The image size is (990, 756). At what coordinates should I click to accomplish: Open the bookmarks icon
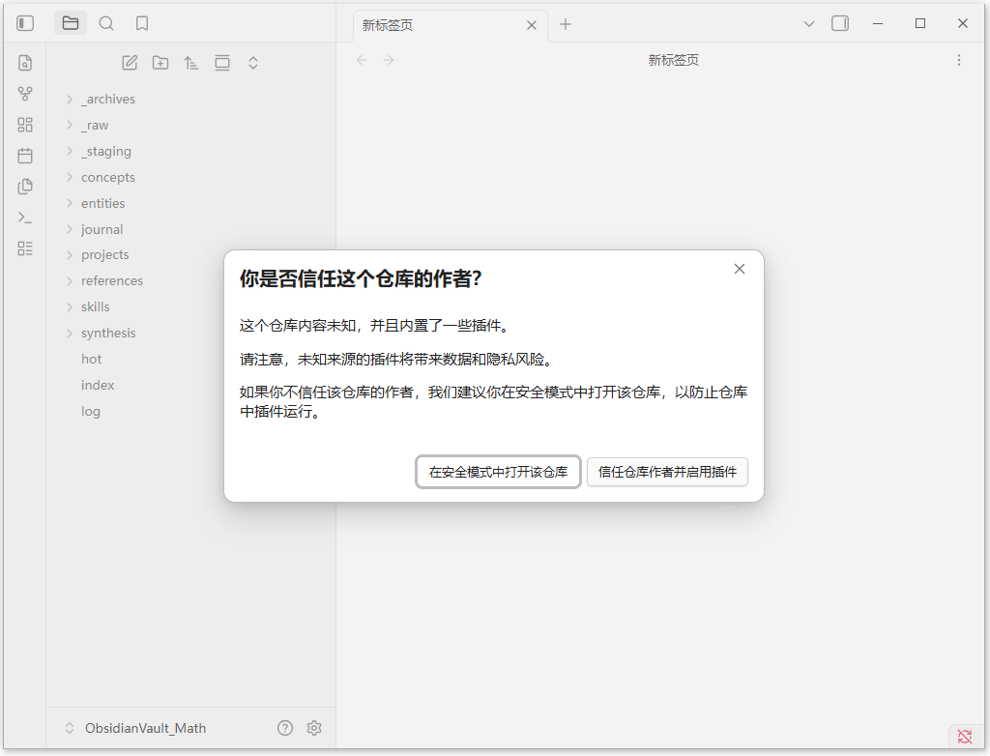(x=142, y=24)
